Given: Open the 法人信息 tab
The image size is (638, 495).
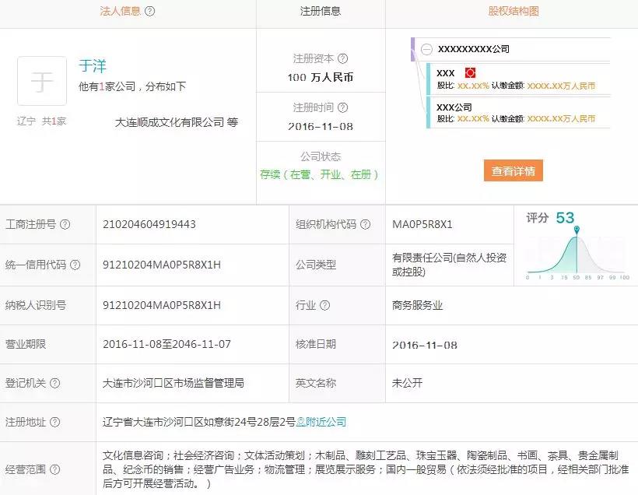Looking at the screenshot, I should click(120, 12).
